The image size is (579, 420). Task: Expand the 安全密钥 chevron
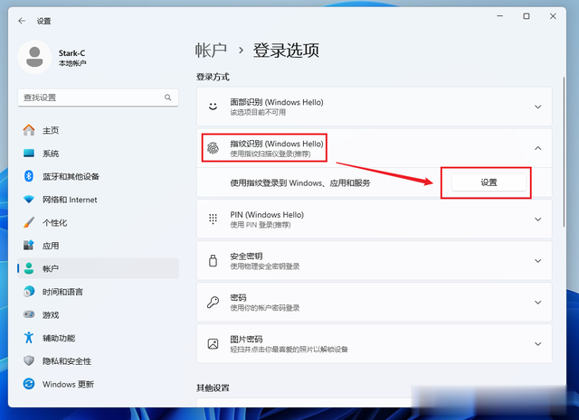click(538, 261)
